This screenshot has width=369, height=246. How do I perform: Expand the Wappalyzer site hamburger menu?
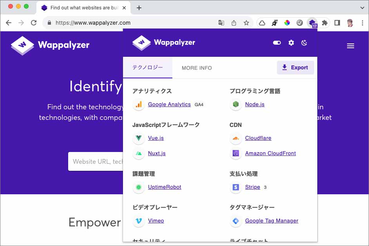tap(351, 45)
